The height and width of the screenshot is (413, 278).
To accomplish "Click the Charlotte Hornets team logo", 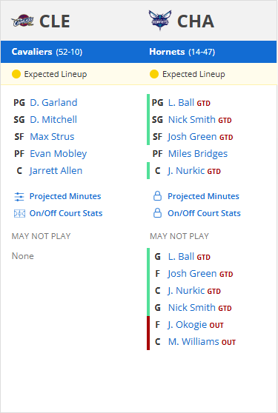I will pos(160,21).
